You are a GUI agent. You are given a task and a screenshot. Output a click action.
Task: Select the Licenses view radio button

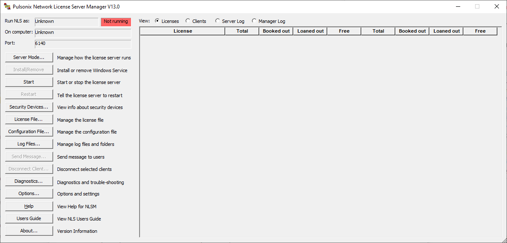(157, 21)
